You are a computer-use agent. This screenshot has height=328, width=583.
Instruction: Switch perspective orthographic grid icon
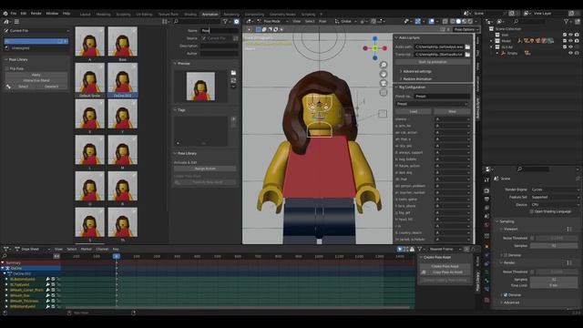tap(384, 92)
